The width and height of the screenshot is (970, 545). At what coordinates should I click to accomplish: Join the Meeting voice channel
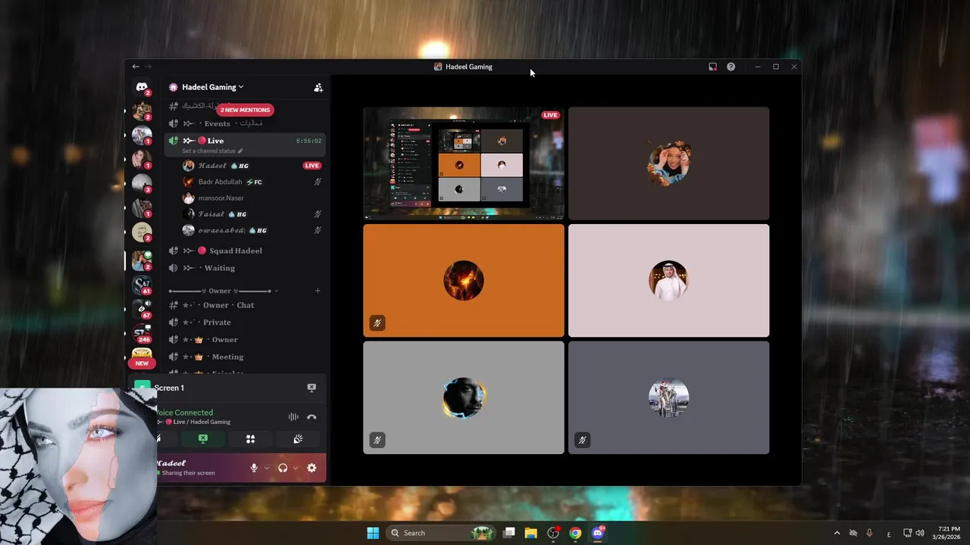tap(246, 357)
